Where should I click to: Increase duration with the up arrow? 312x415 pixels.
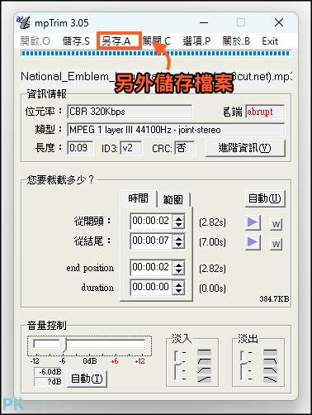point(178,284)
